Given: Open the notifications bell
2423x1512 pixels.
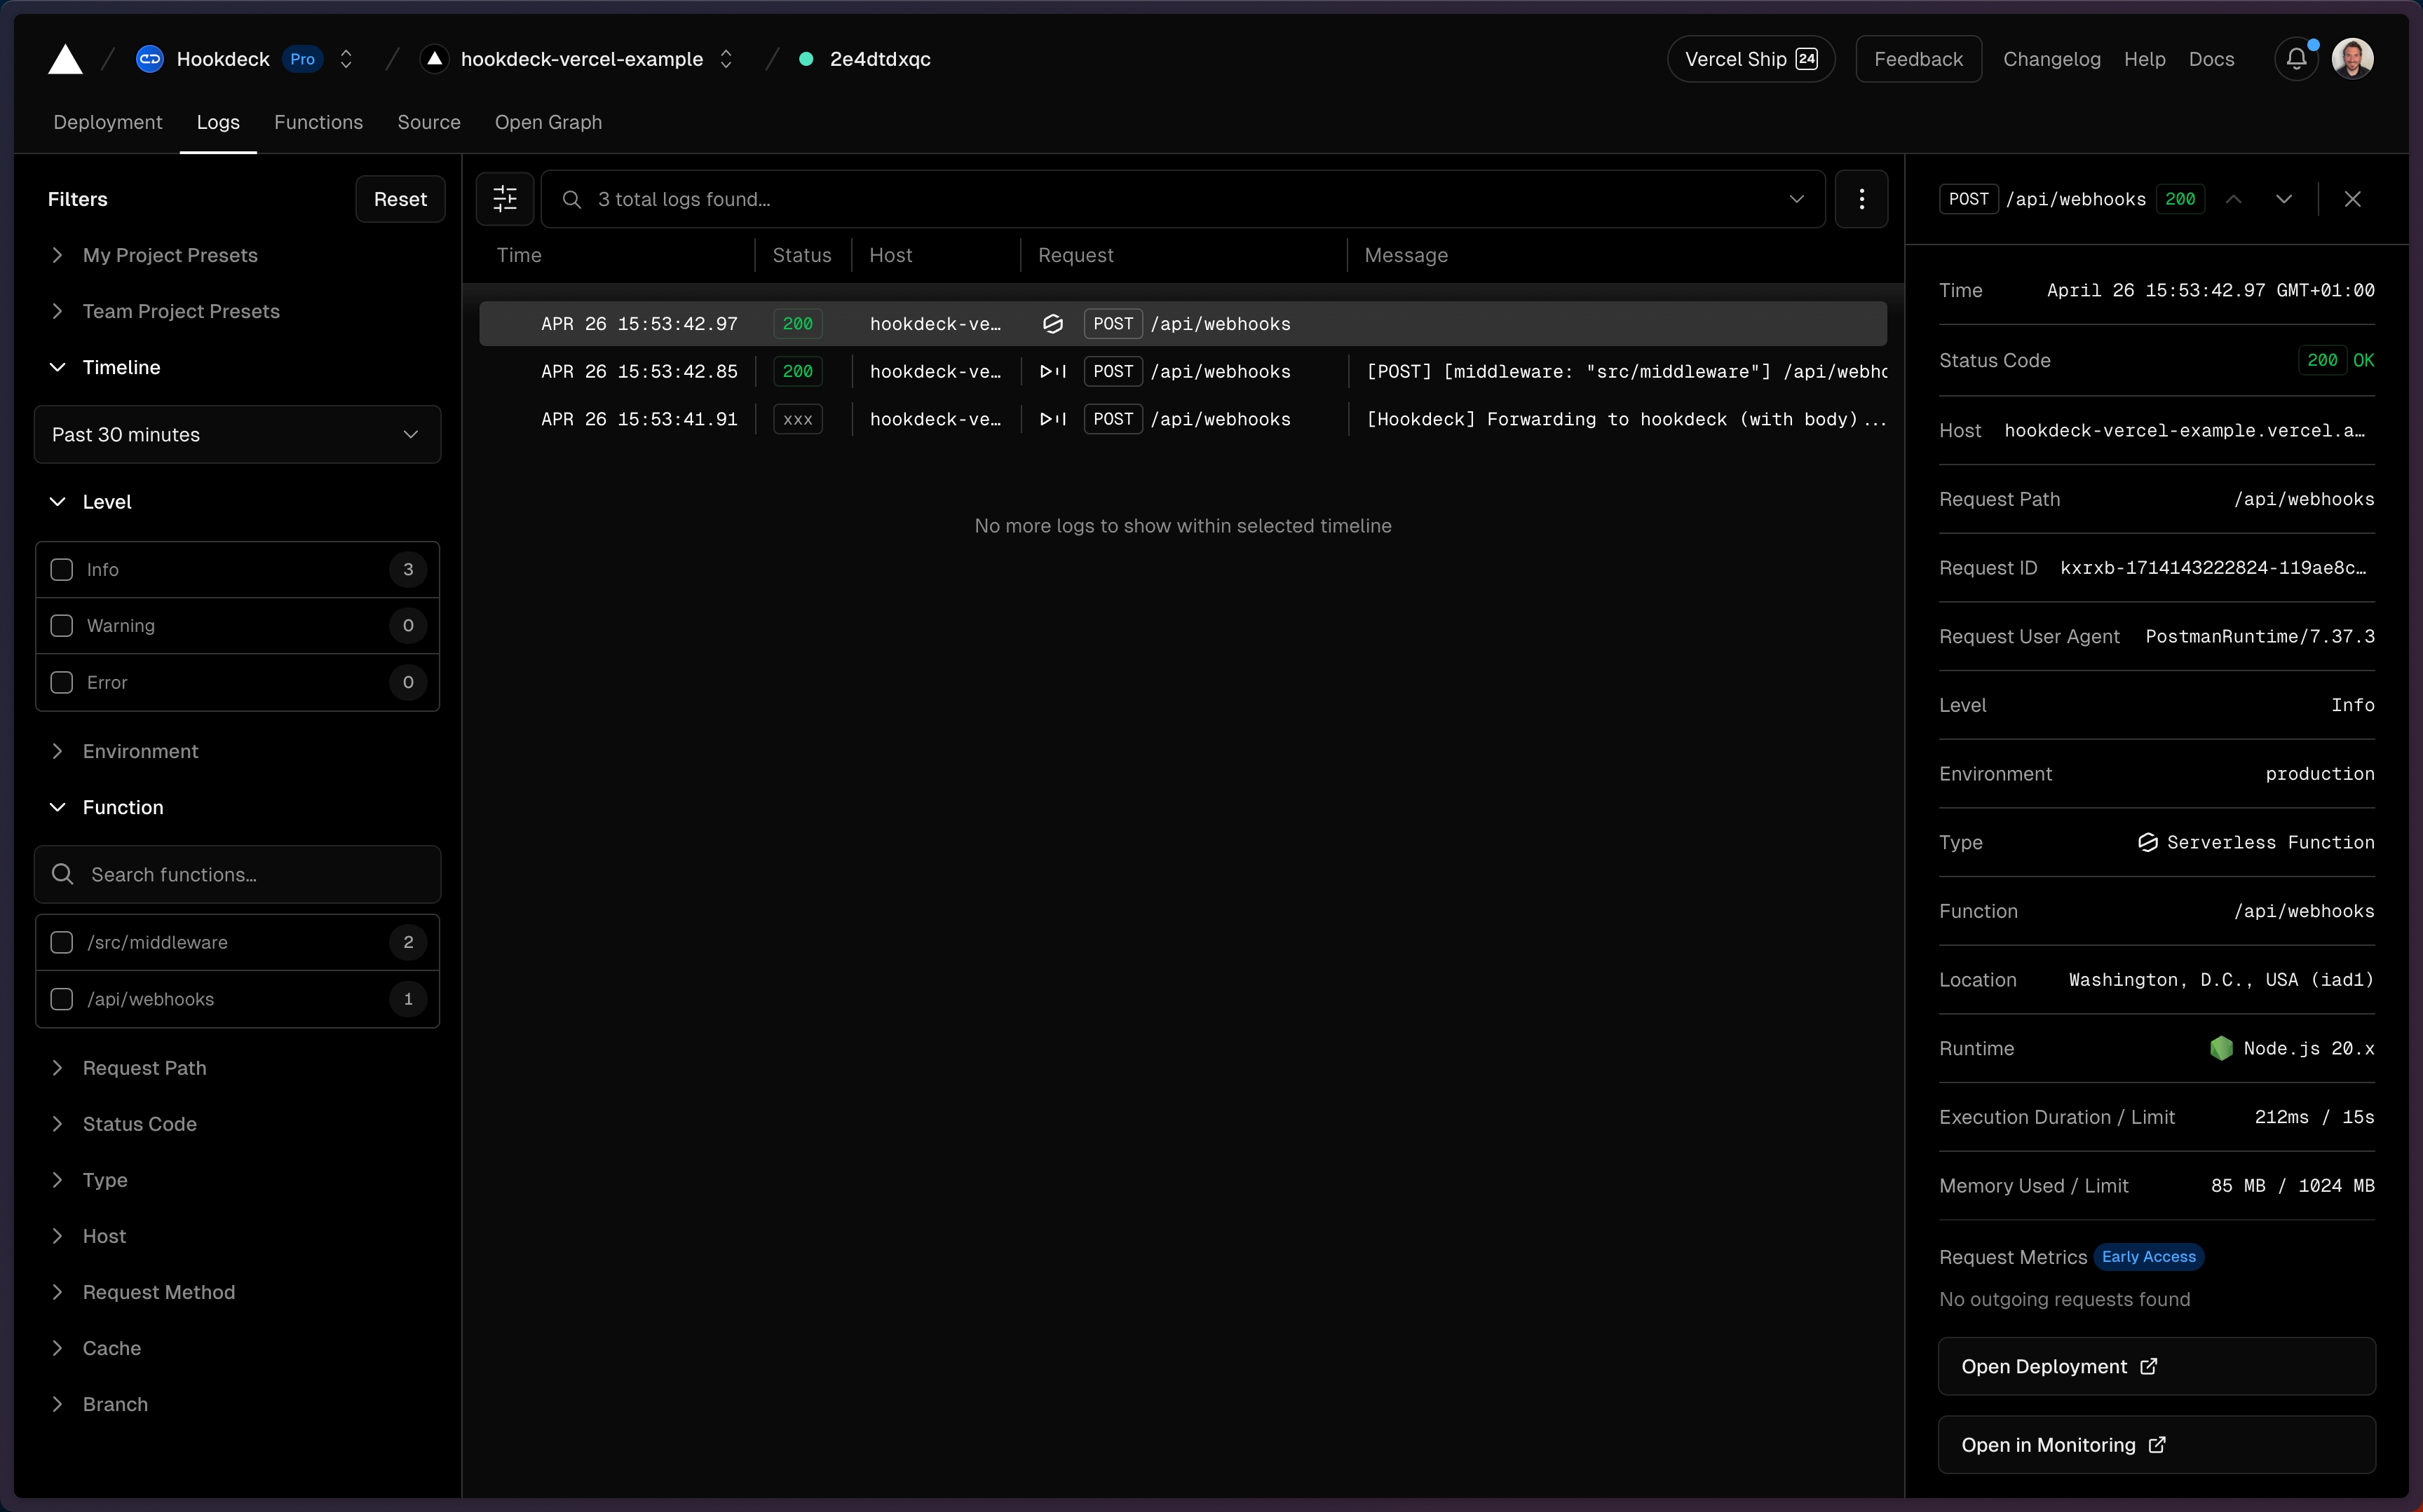Looking at the screenshot, I should [2296, 59].
